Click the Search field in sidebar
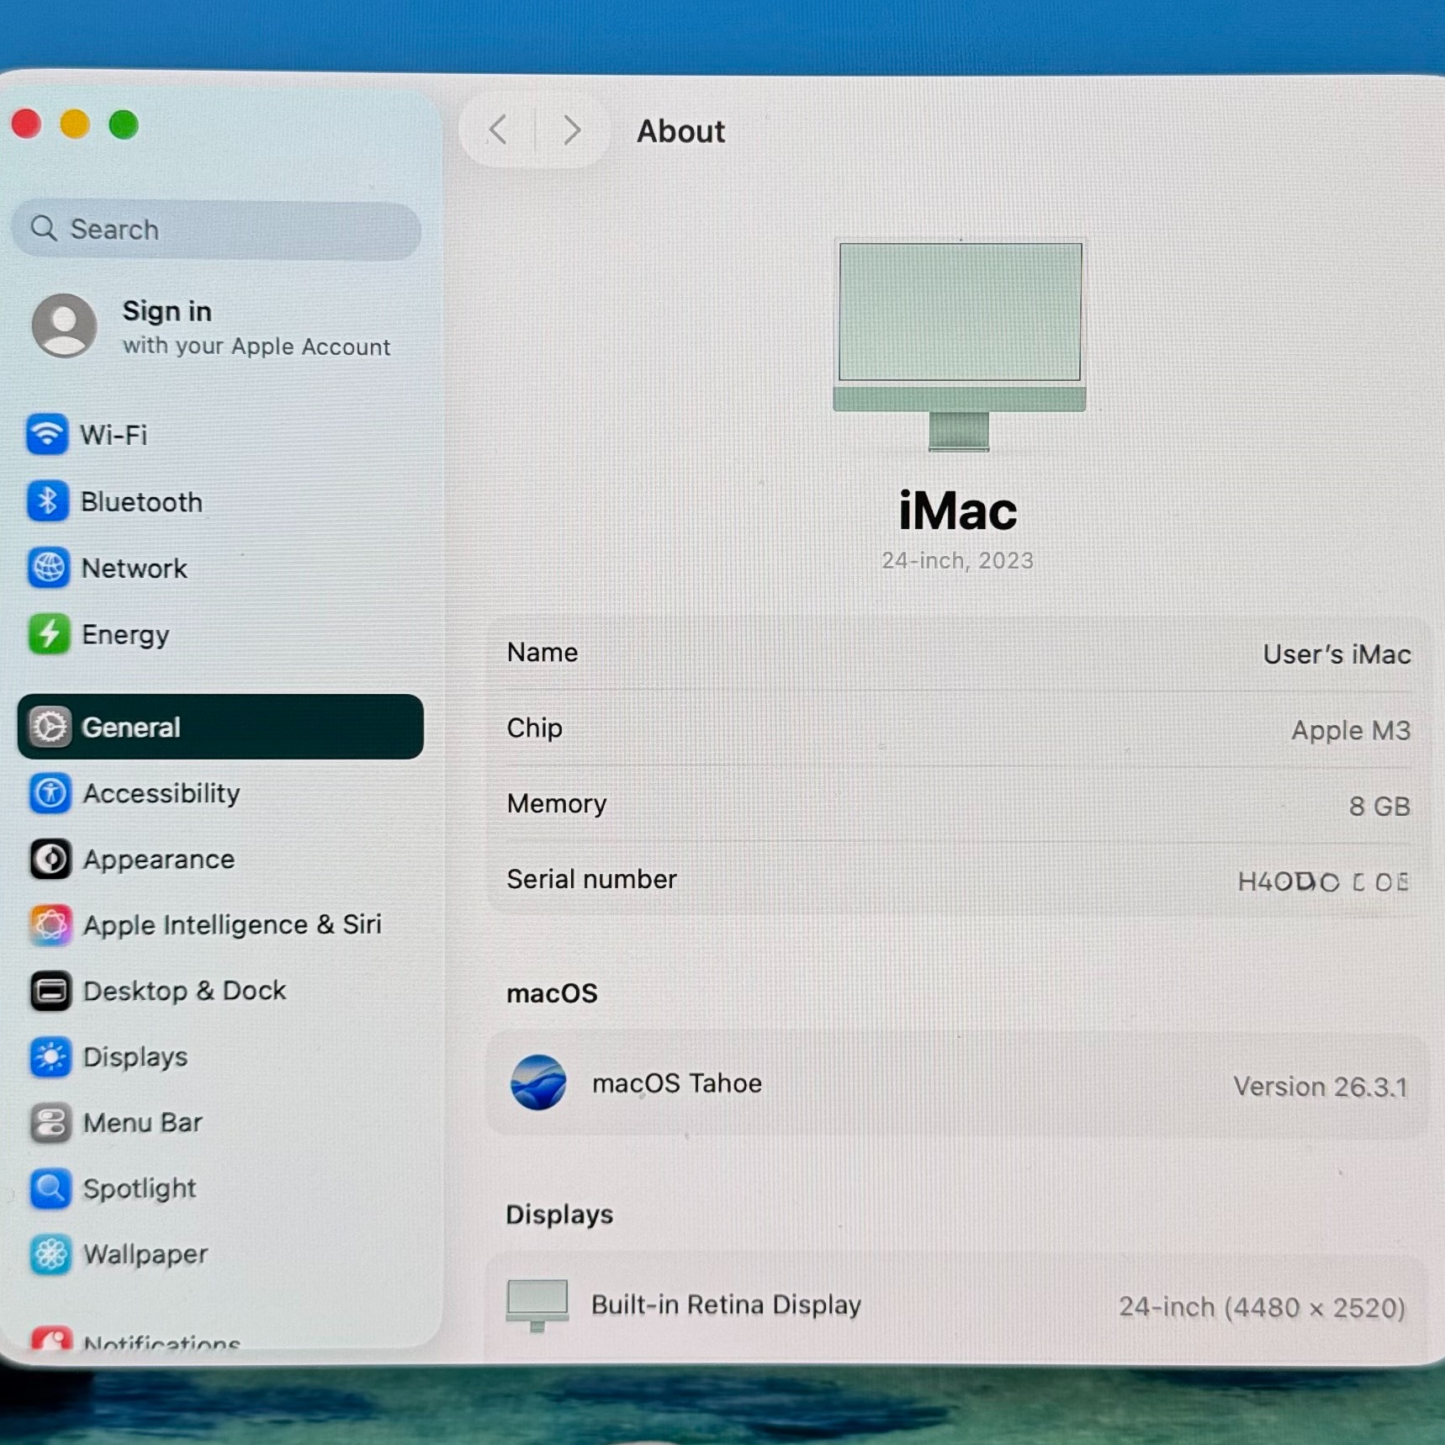Viewport: 1445px width, 1445px height. pyautogui.click(x=216, y=230)
